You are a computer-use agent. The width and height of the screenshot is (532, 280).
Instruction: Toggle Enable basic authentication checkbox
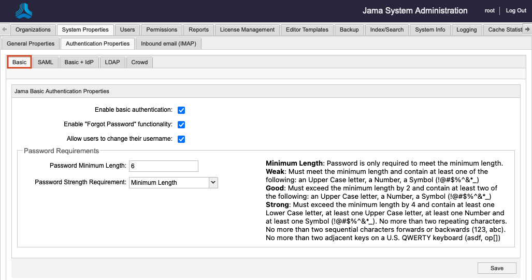181,110
